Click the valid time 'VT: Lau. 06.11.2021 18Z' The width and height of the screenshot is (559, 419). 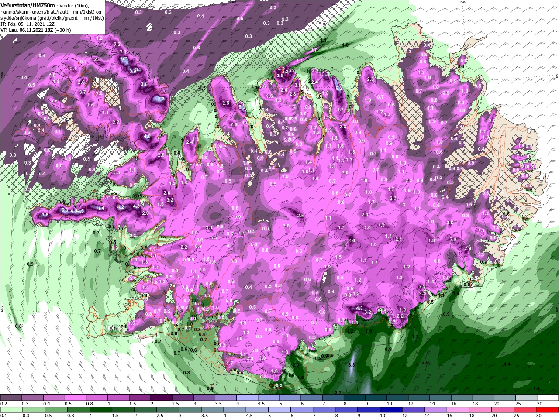(27, 31)
